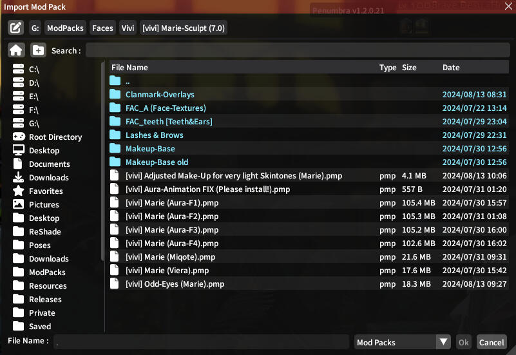Click the edit path pencil icon
This screenshot has height=355, width=516.
16,28
